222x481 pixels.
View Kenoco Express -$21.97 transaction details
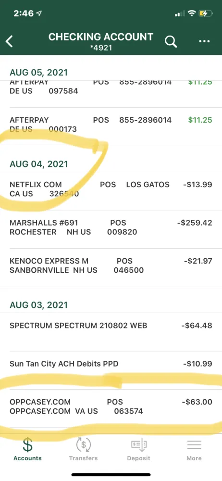point(111,267)
